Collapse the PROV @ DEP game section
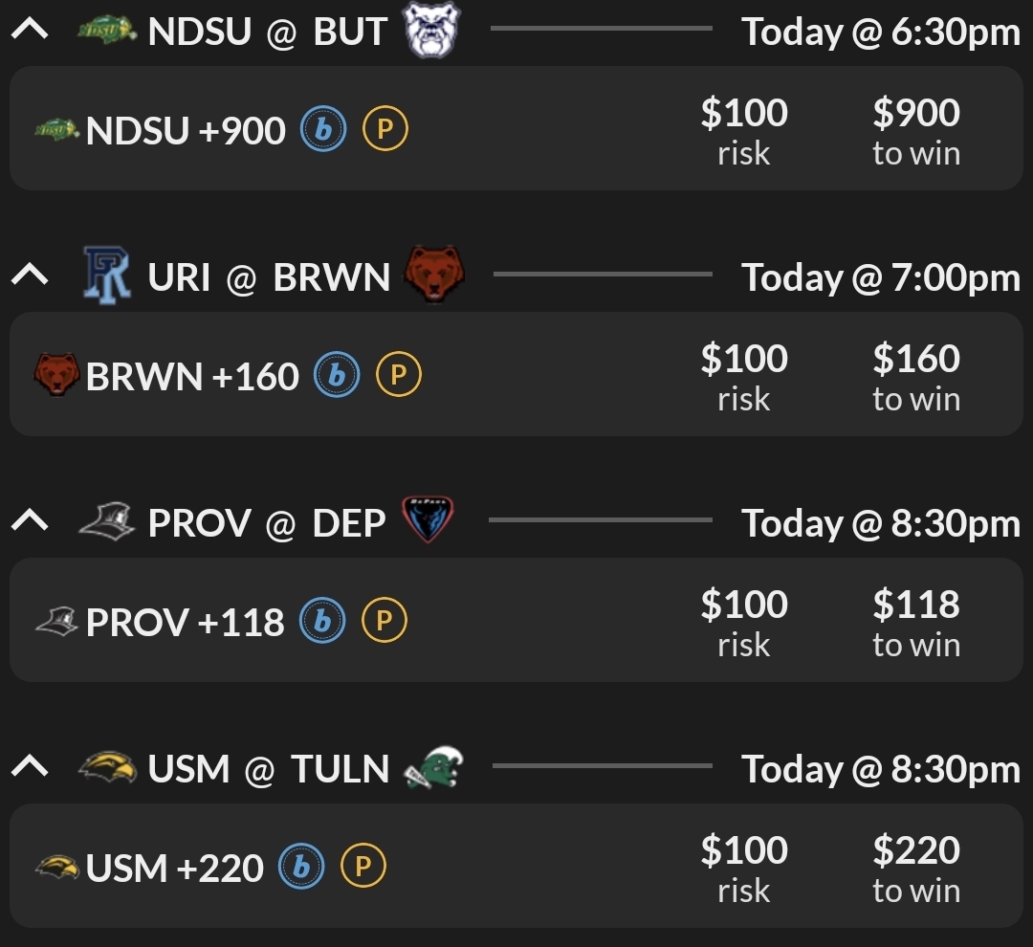Viewport: 1033px width, 947px height. [31, 522]
